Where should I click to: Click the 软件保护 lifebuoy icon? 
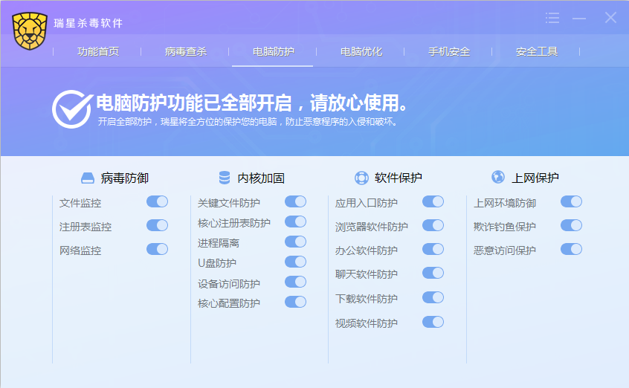(361, 178)
